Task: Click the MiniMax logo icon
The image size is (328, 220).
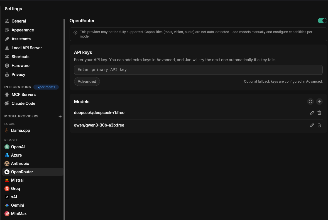Action: 7,214
